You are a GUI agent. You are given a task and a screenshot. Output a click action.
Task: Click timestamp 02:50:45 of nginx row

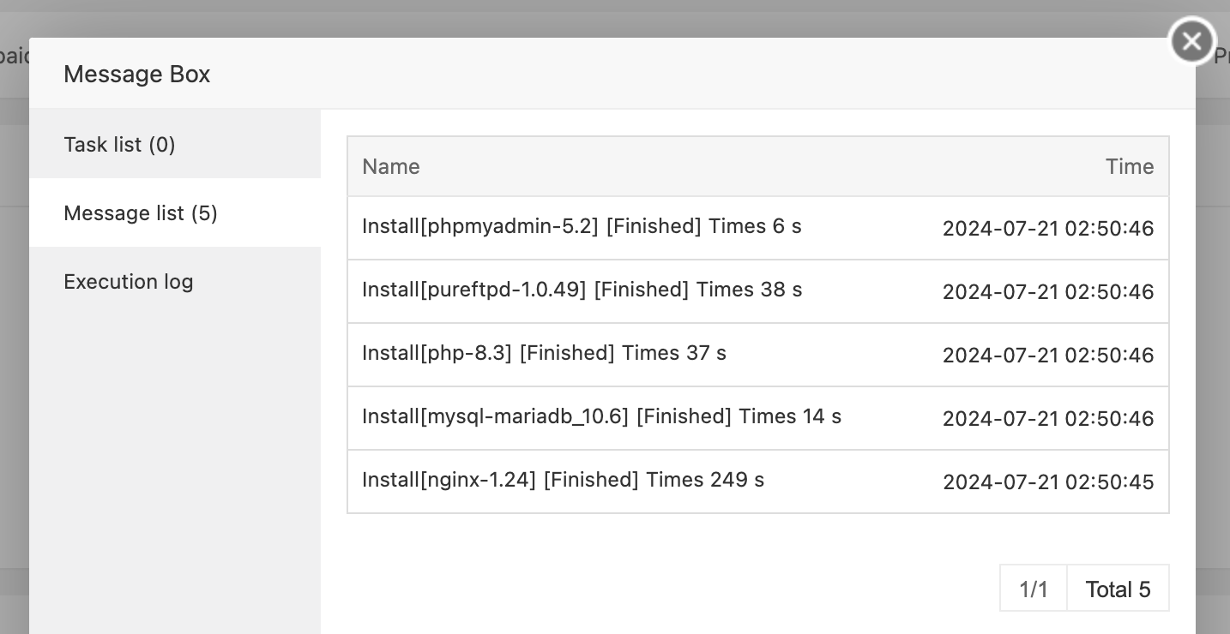pyautogui.click(x=1109, y=482)
